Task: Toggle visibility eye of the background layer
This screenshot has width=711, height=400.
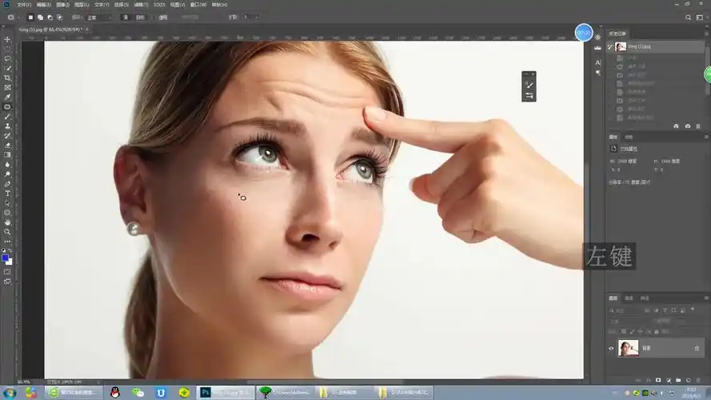Action: coord(612,348)
